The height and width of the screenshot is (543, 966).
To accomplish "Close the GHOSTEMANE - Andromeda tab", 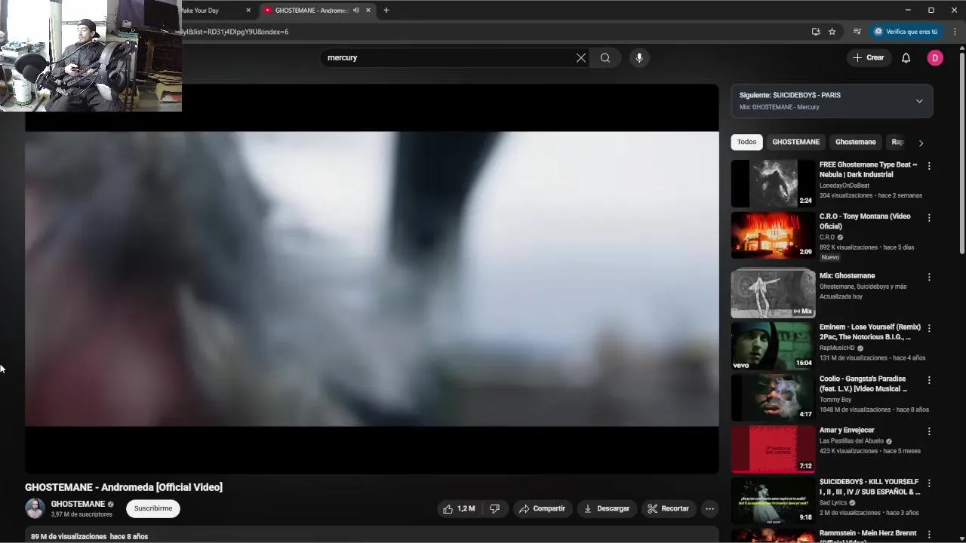I will 368,11.
